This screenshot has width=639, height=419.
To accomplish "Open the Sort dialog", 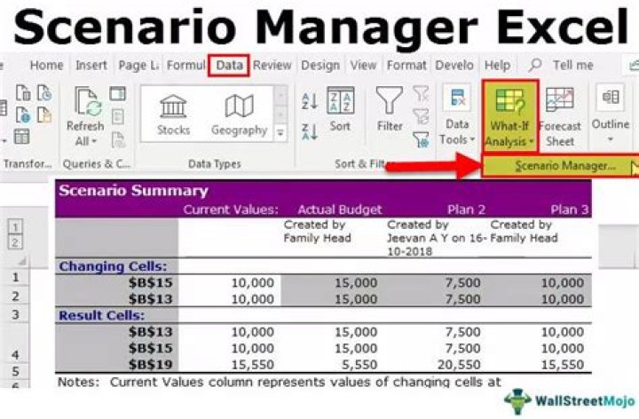I will (x=340, y=109).
